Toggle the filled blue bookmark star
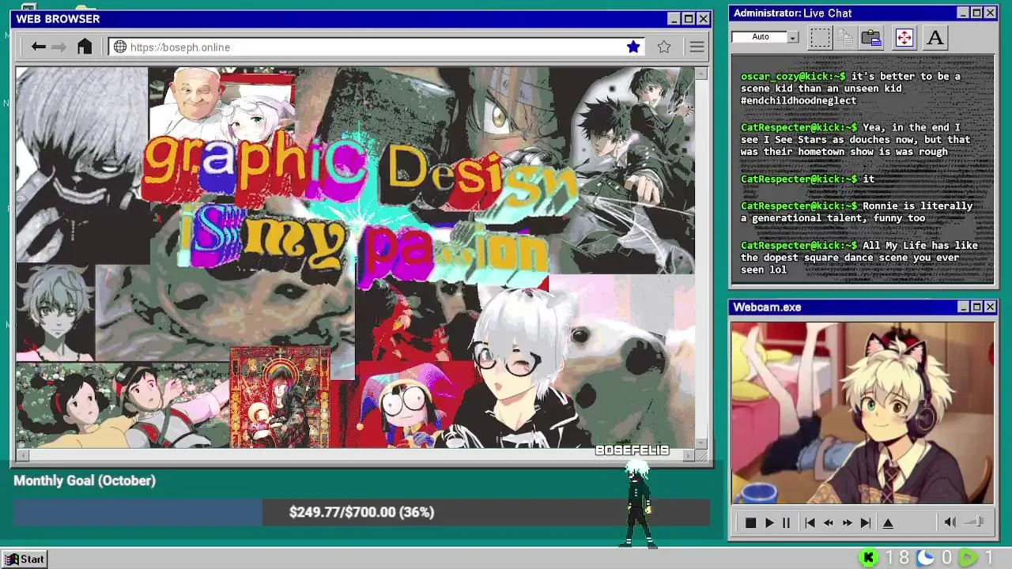 [x=633, y=47]
